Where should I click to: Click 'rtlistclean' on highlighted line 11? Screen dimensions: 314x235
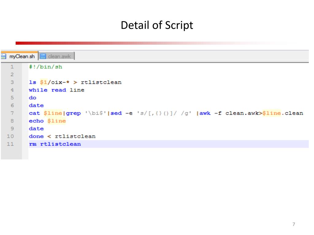pyautogui.click(x=60, y=144)
